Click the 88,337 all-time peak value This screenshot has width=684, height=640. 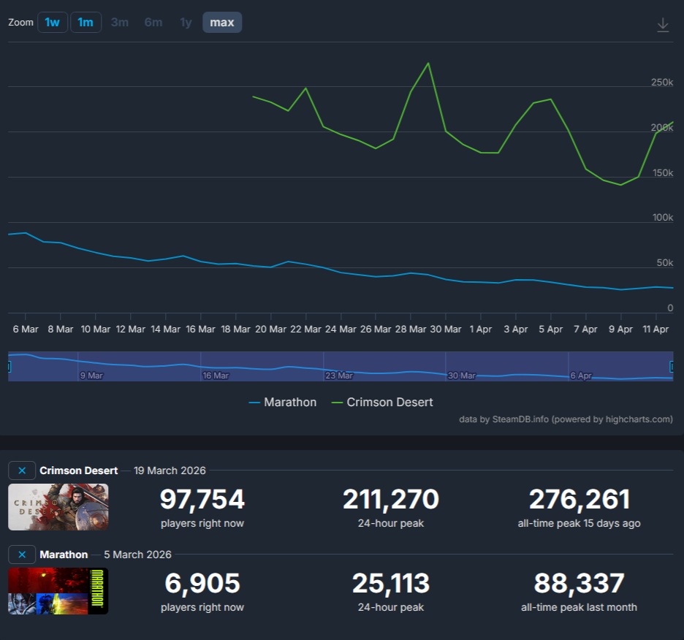(x=579, y=583)
